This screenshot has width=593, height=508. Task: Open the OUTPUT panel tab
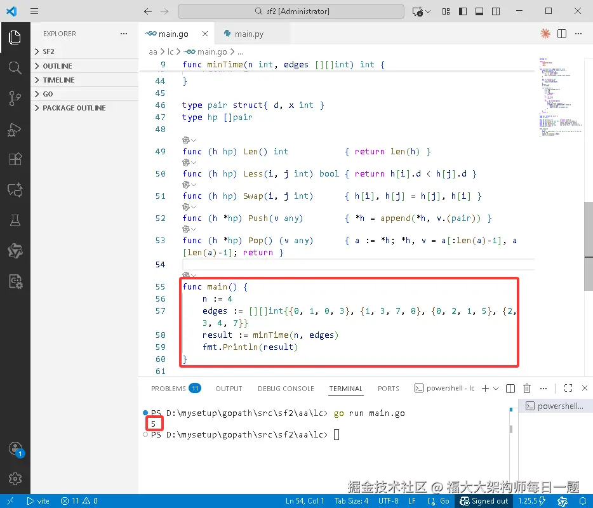229,389
